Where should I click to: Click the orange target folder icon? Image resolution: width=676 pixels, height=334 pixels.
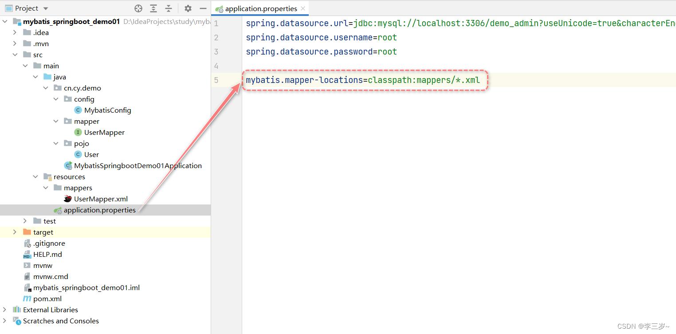(27, 232)
